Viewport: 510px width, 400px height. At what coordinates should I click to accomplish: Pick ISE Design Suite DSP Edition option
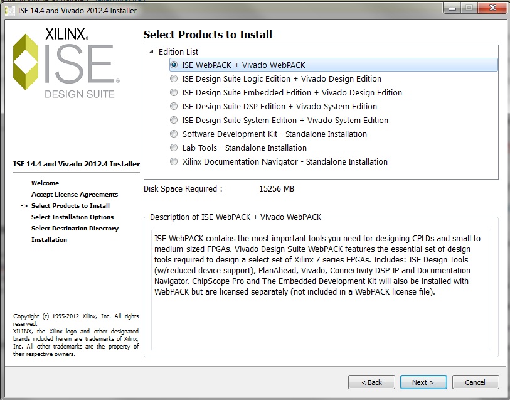(x=174, y=106)
